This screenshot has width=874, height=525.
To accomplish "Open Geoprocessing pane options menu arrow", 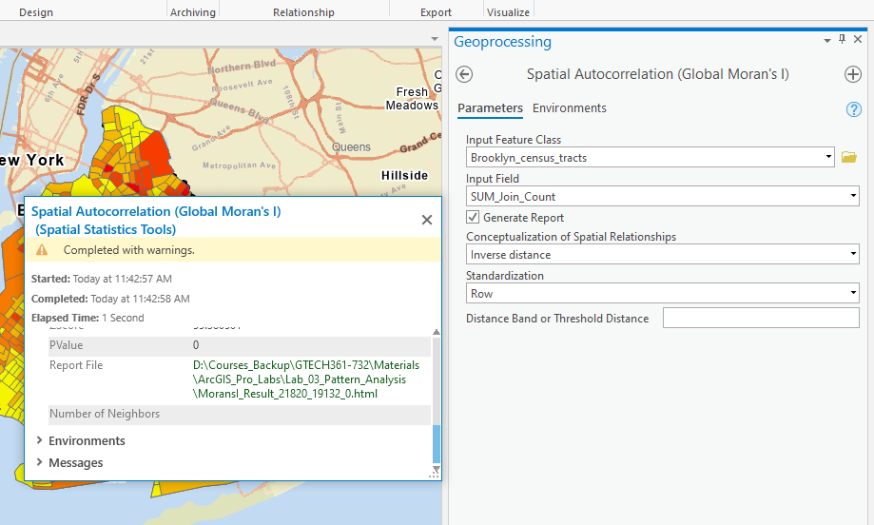I will [x=826, y=40].
